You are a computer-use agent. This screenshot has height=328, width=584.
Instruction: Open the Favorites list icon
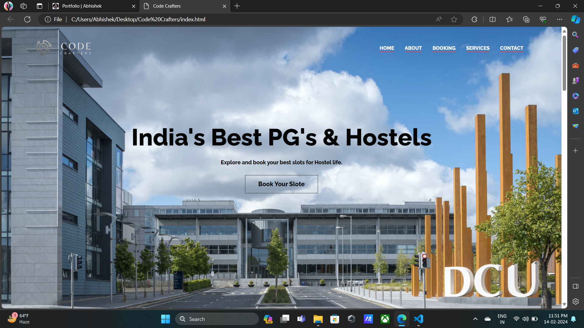coord(509,19)
